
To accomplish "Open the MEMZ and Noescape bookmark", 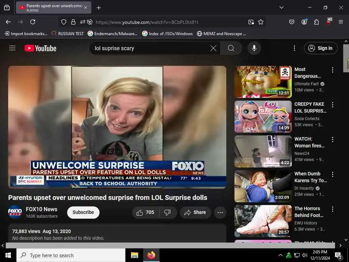I will (x=222, y=34).
